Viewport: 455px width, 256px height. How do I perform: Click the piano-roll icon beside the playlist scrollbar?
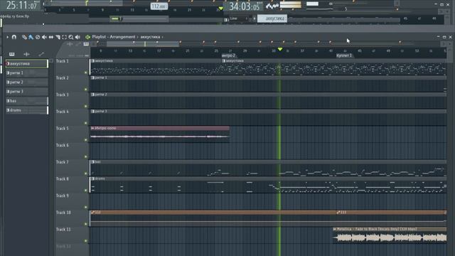tap(86, 44)
